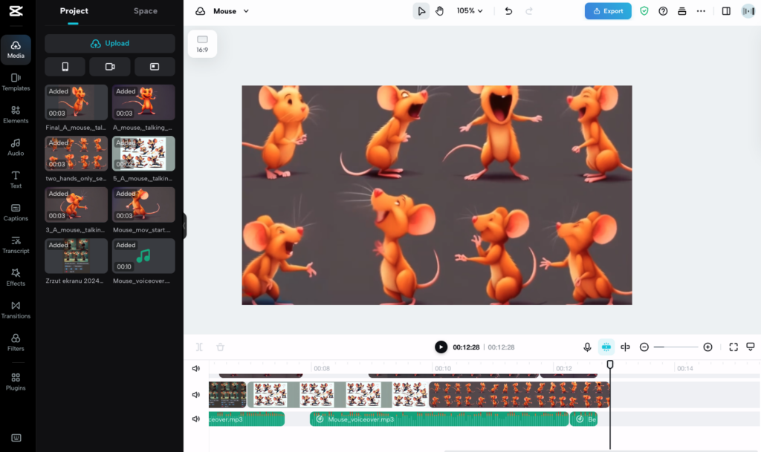Click the timeline zoom slider
Screen dimensions: 761x452
click(676, 347)
